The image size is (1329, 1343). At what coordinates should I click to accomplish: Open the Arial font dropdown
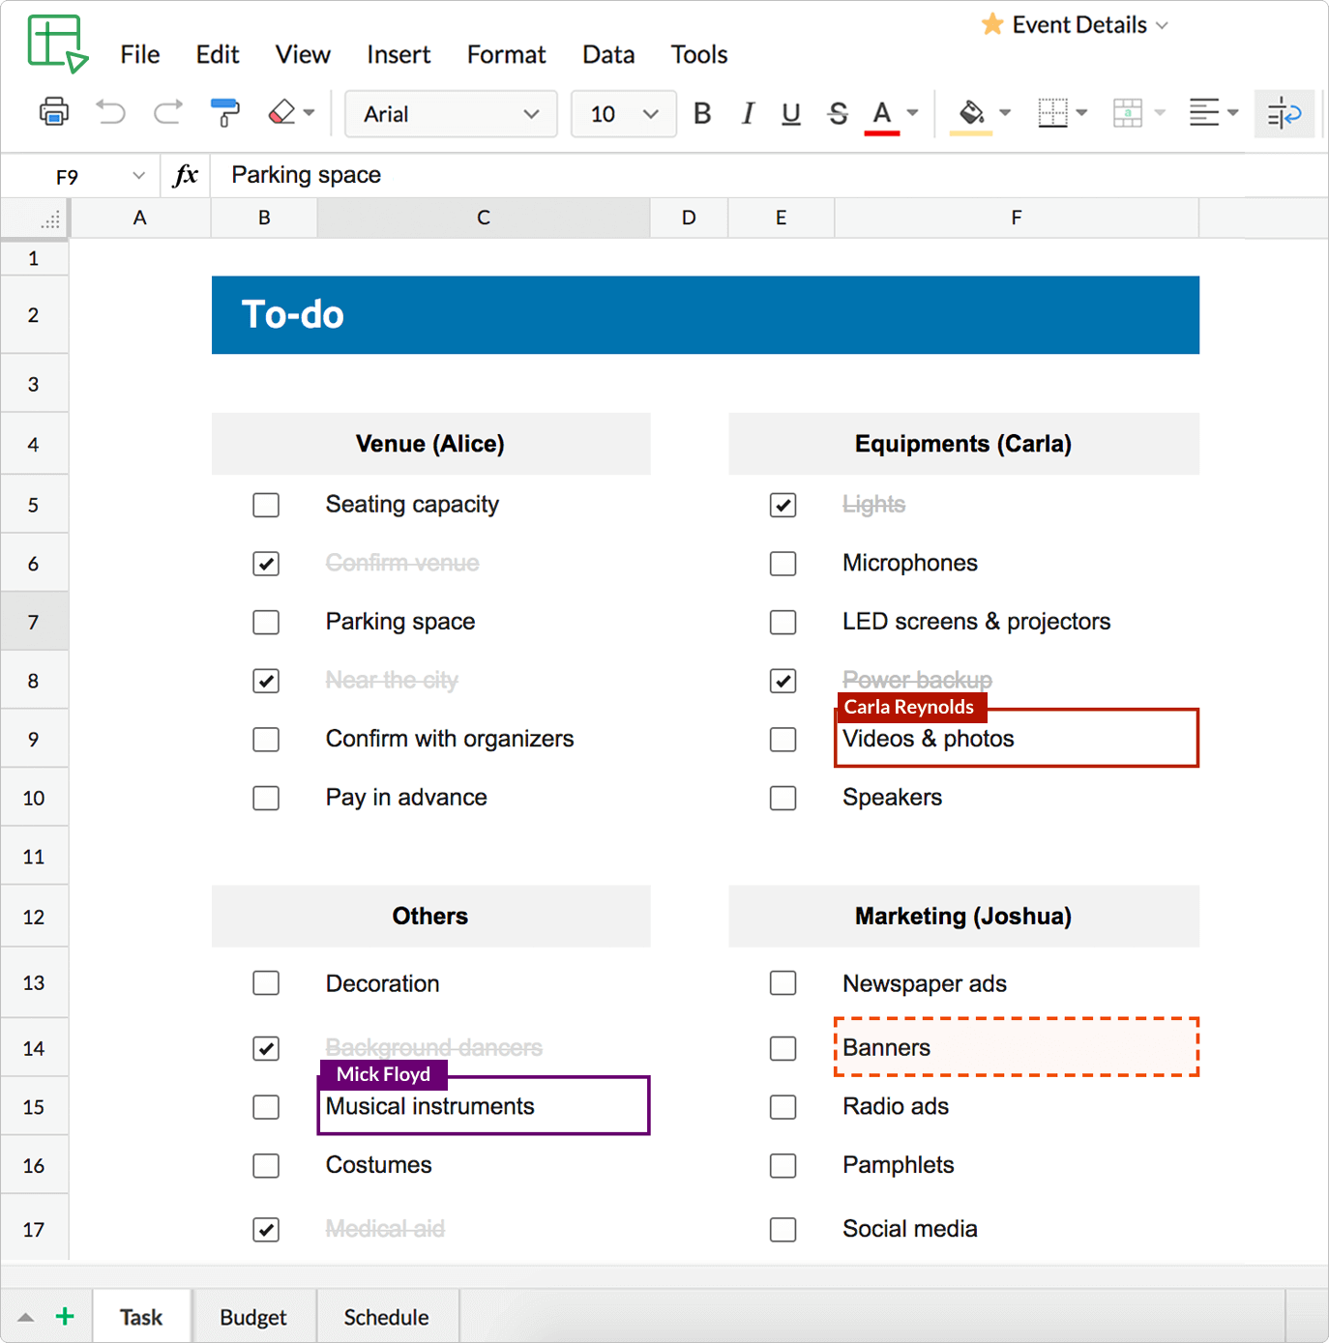(x=451, y=113)
